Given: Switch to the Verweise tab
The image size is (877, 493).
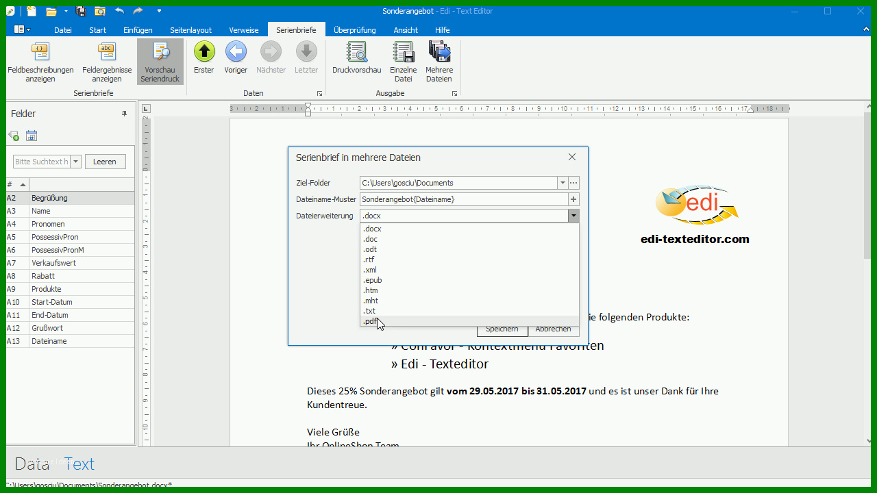Looking at the screenshot, I should point(244,30).
